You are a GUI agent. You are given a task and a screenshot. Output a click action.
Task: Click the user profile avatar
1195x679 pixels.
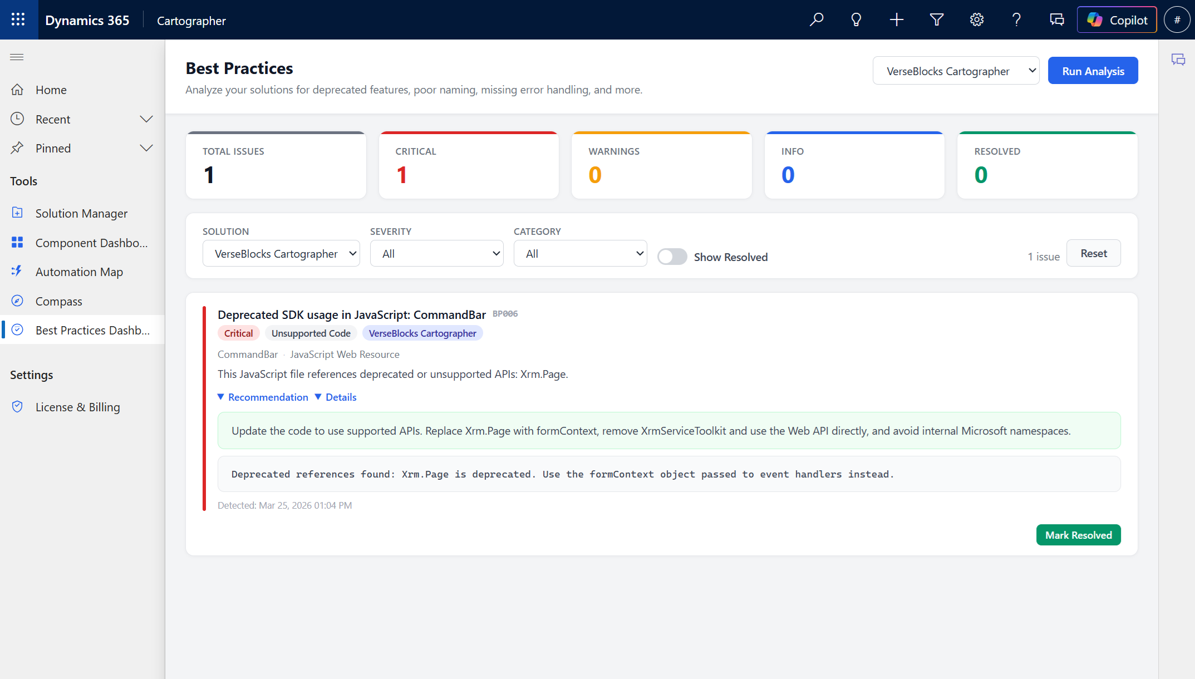tap(1177, 20)
